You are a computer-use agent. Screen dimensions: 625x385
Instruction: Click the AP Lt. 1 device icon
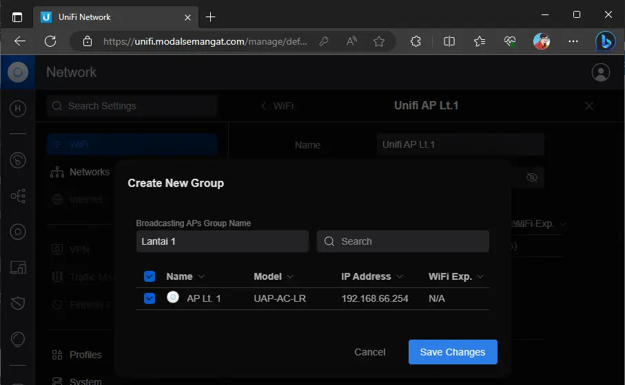(x=172, y=298)
